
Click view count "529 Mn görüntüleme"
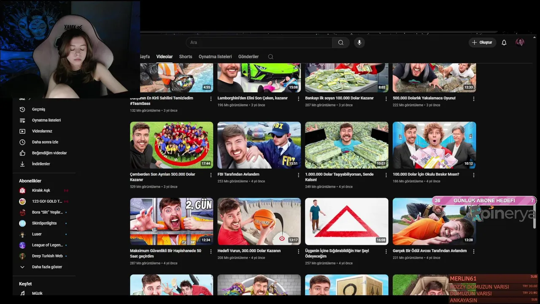point(145,187)
